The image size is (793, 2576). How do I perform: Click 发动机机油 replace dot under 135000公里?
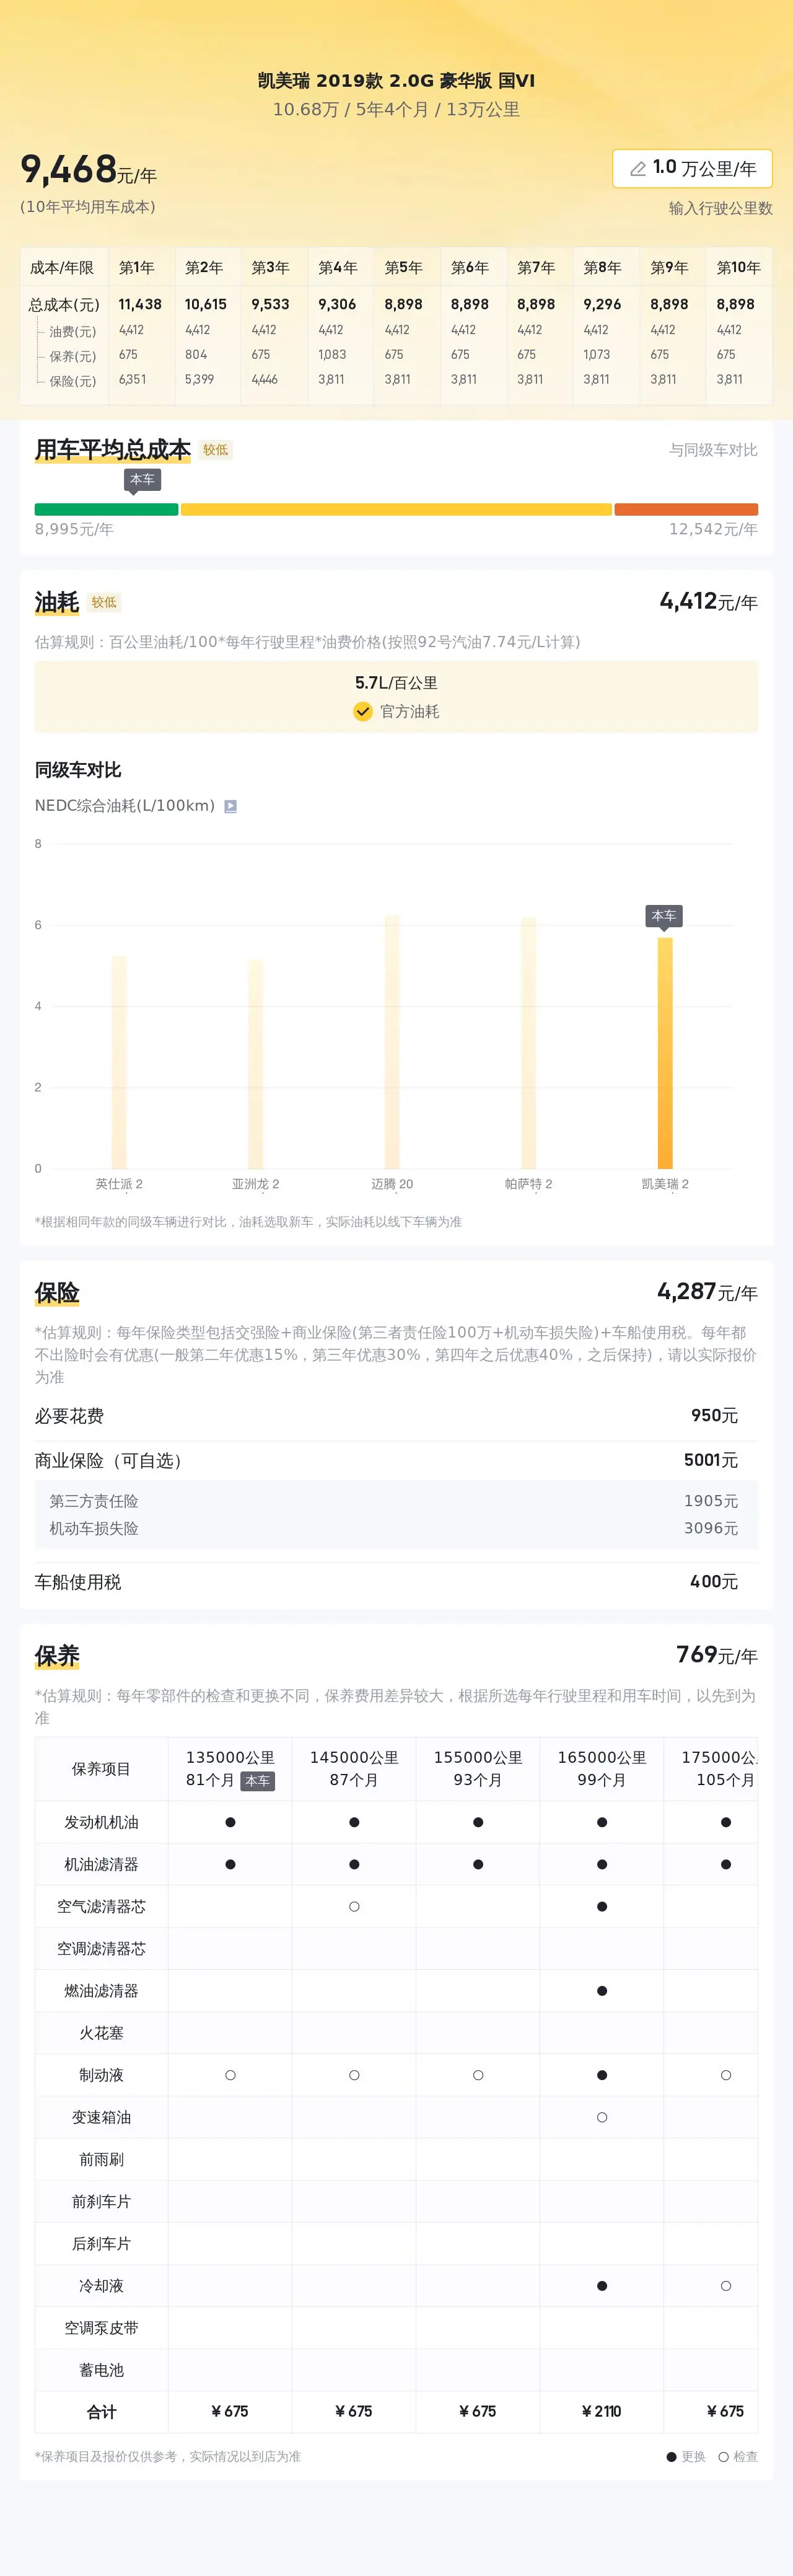point(230,1822)
